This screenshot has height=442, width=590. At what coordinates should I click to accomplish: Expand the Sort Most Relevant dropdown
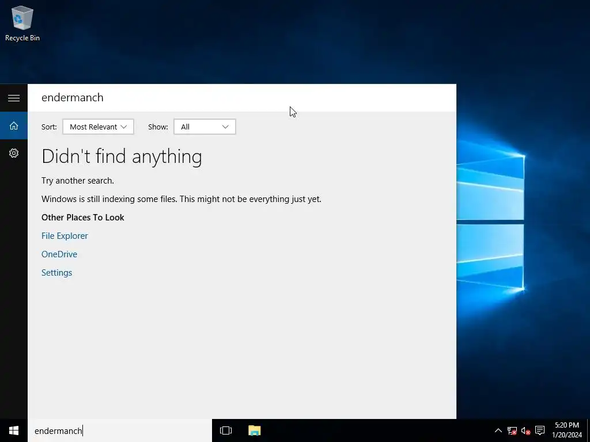pyautogui.click(x=98, y=127)
